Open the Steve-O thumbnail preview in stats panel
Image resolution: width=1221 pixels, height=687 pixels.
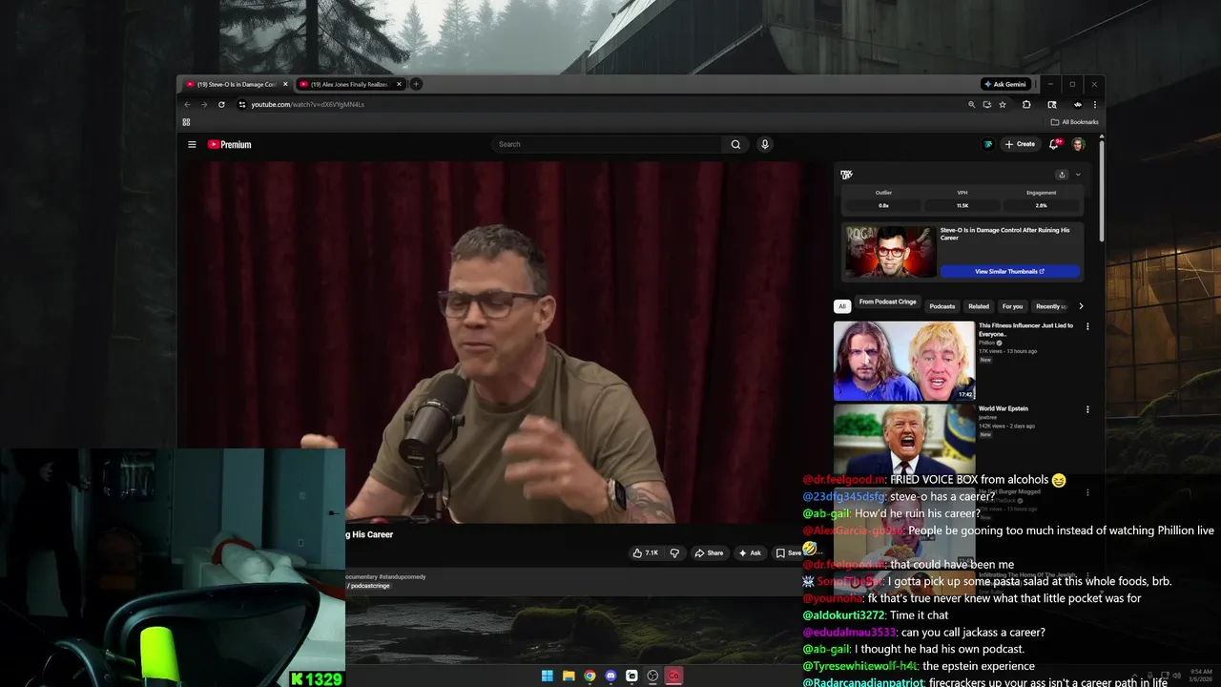[890, 251]
